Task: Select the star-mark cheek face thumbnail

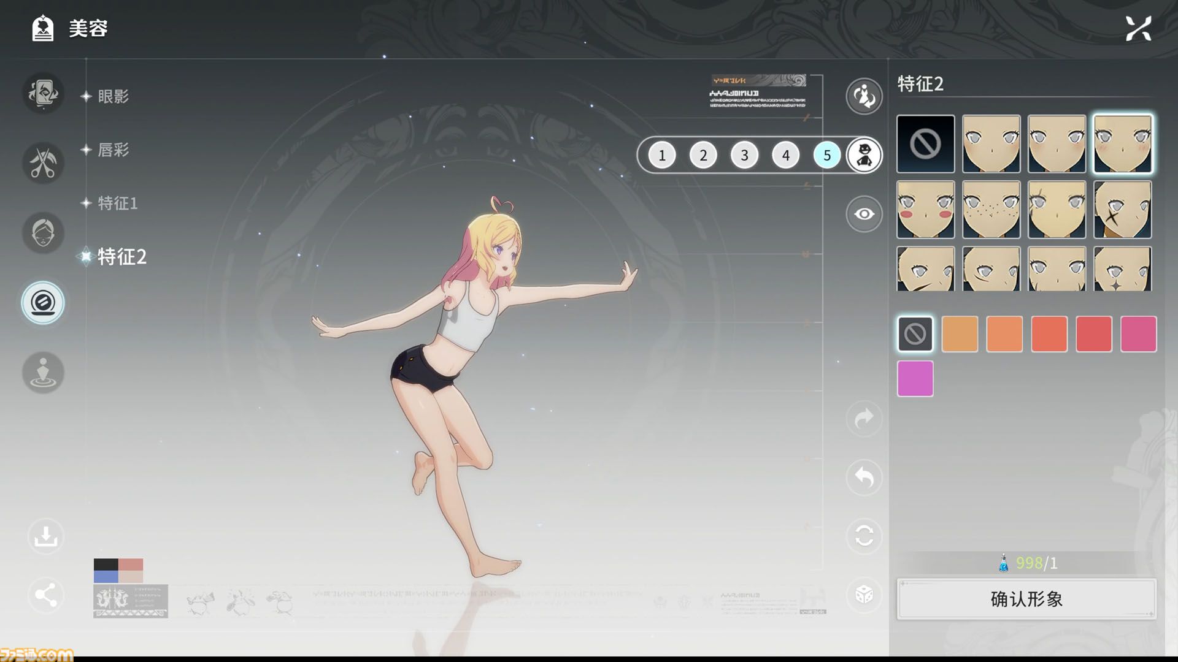Action: (1123, 268)
